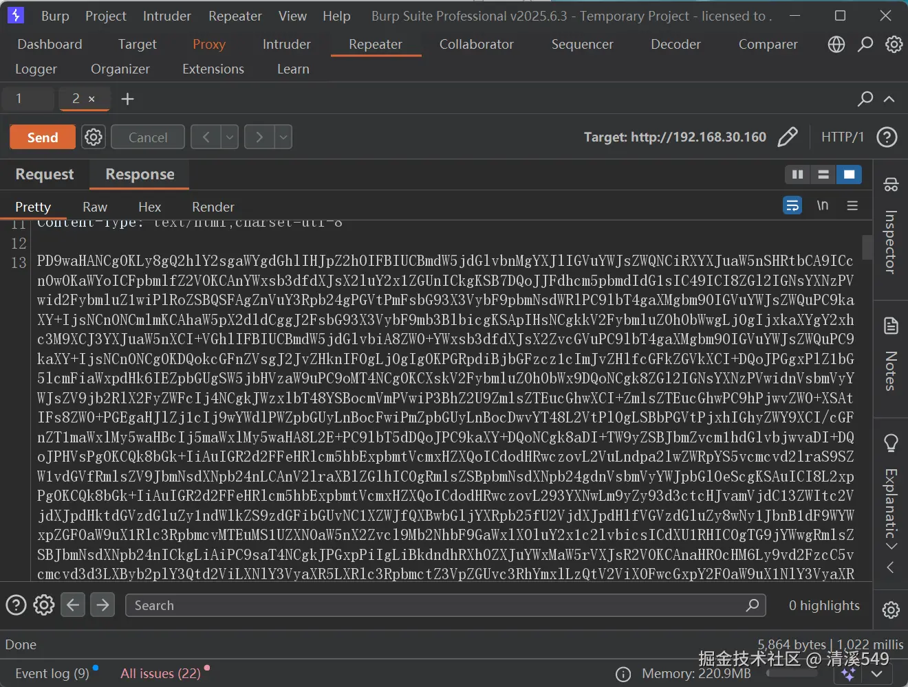
Task: Open Event log (9)
Action: pos(52,673)
